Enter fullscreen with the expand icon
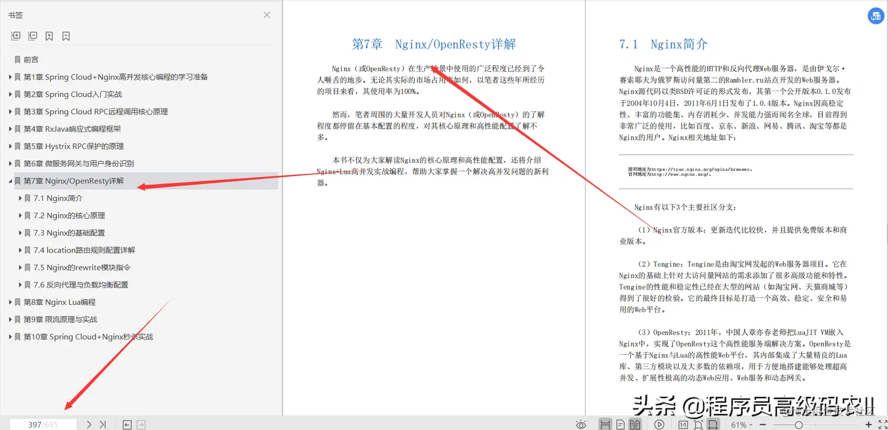This screenshot has height=430, width=888. 882,424
